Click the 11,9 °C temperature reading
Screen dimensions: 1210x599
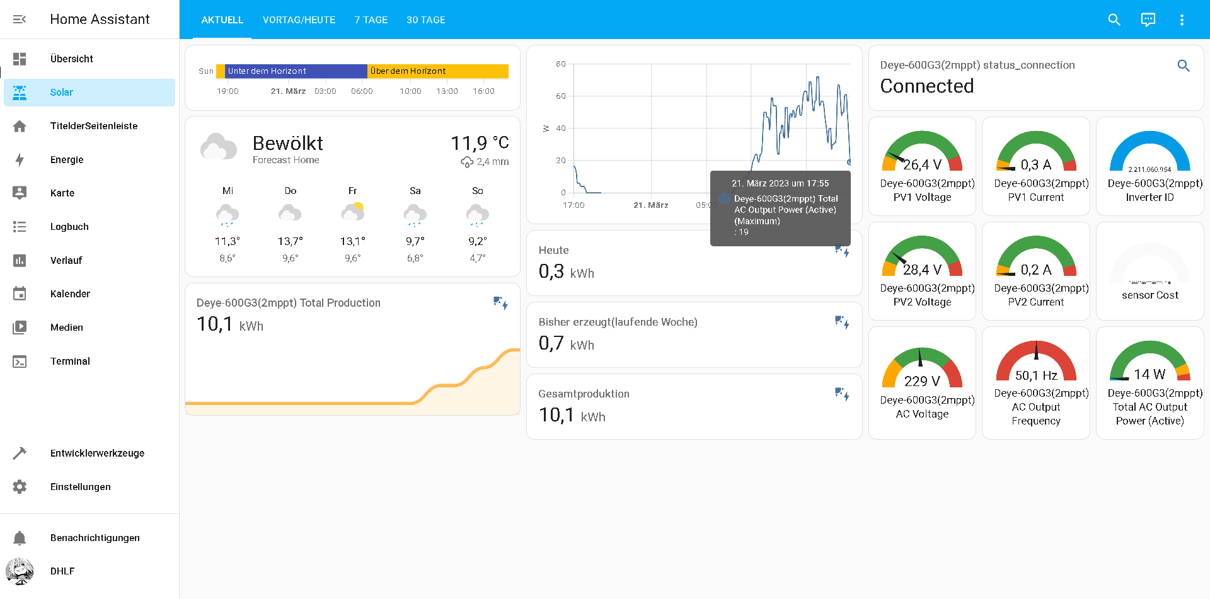(x=480, y=144)
